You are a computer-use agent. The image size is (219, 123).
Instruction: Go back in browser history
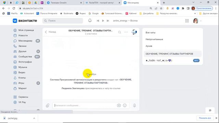tap(3, 8)
